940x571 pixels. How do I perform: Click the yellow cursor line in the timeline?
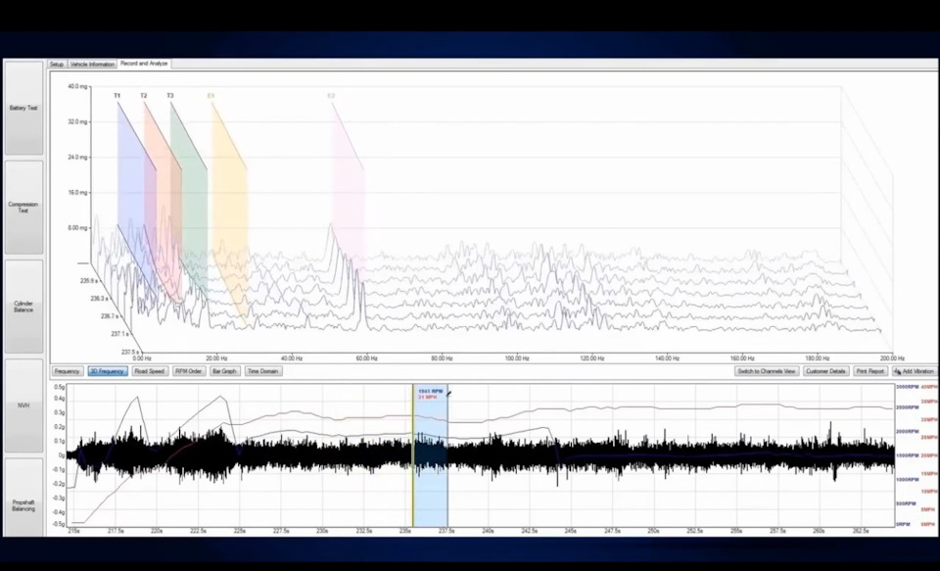click(412, 455)
